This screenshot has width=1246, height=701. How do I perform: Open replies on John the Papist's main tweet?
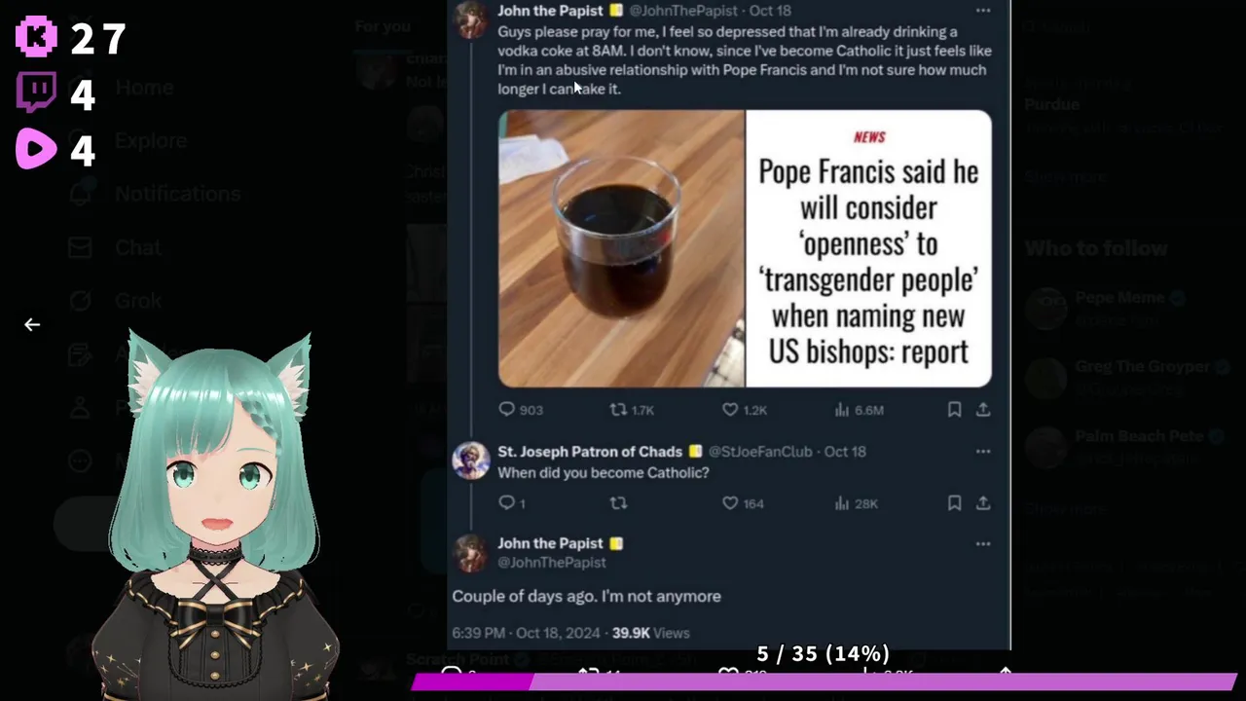[x=521, y=410]
